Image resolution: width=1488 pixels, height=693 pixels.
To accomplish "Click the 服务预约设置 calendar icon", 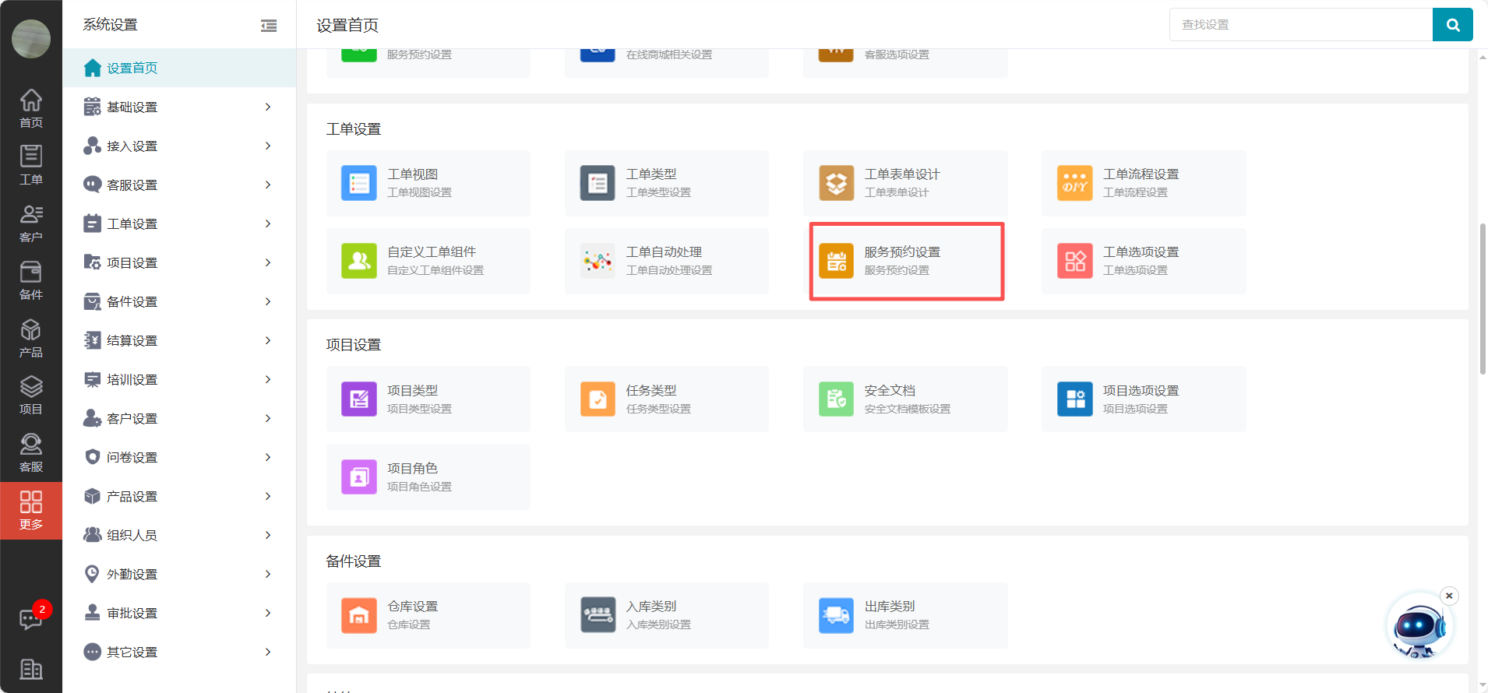I will click(x=836, y=261).
